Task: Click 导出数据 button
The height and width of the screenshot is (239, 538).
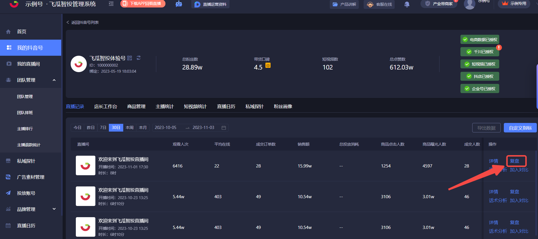Action: point(486,128)
